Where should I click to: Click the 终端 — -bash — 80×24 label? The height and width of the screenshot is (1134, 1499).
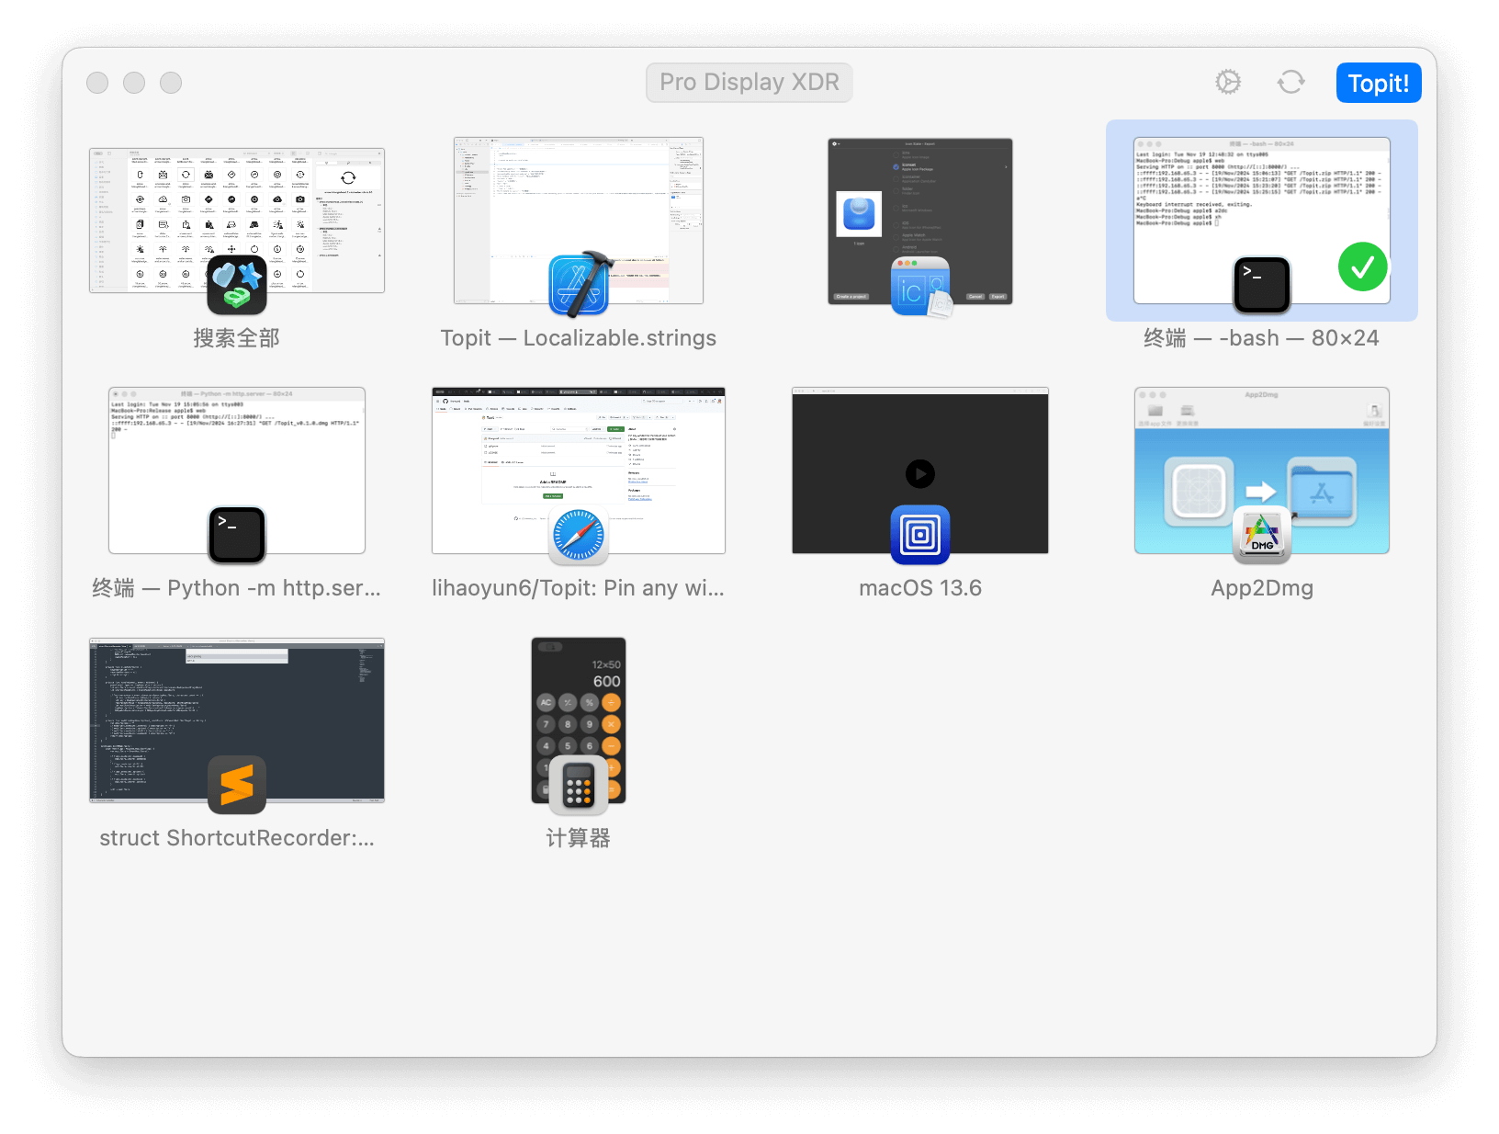point(1262,338)
